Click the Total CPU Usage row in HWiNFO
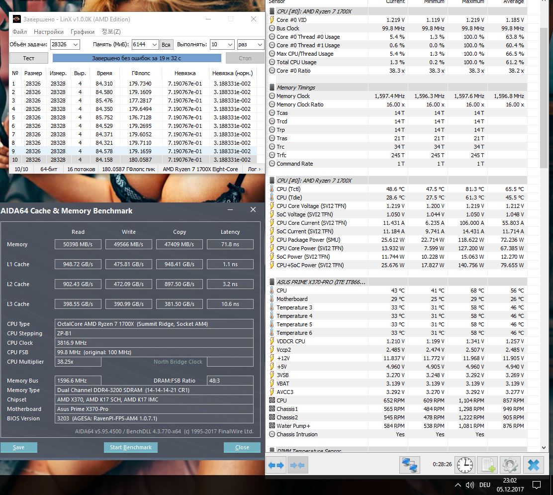The width and height of the screenshot is (553, 495). point(397,62)
